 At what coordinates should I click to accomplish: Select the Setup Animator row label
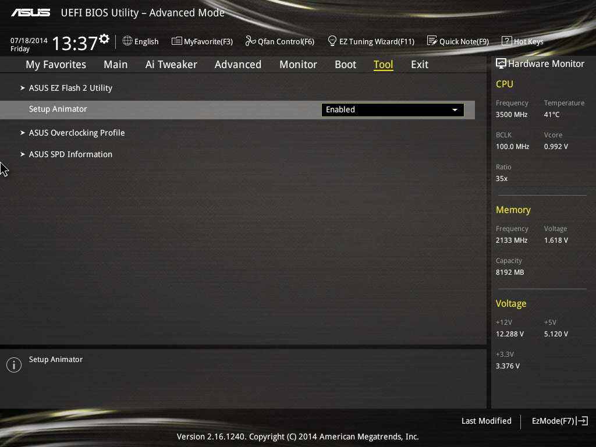(58, 109)
